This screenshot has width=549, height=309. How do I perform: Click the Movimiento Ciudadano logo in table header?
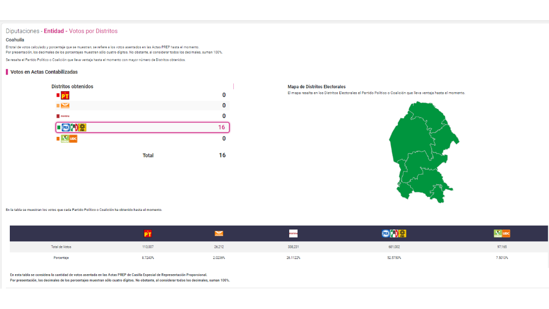coord(219,233)
